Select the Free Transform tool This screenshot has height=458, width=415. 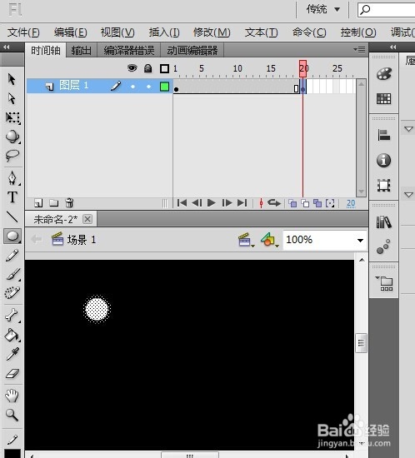click(12, 117)
